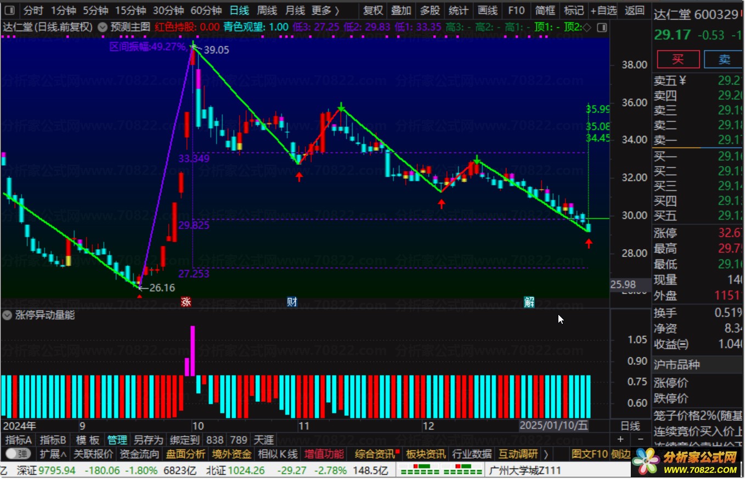Screen dimensions: 746x479
Task: Open the 图文F10 button
Action: 589,454
